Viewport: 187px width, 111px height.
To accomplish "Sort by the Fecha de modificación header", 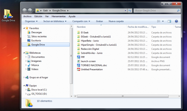I will (x=138, y=27).
